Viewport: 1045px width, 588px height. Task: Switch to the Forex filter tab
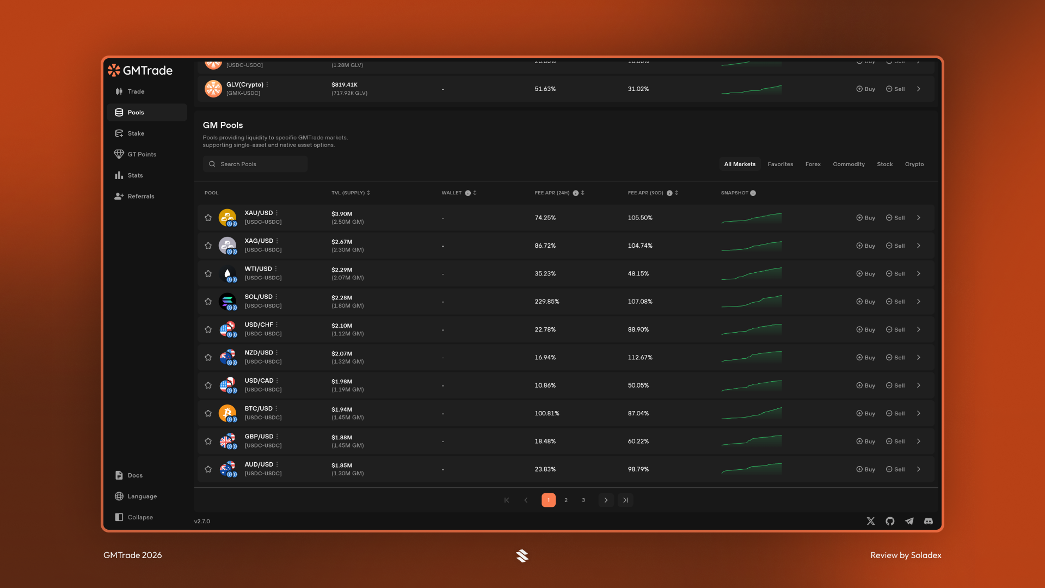pos(813,164)
